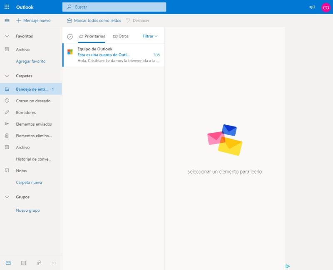
Task: Click the ad choices triangle icon
Action: coord(288,266)
